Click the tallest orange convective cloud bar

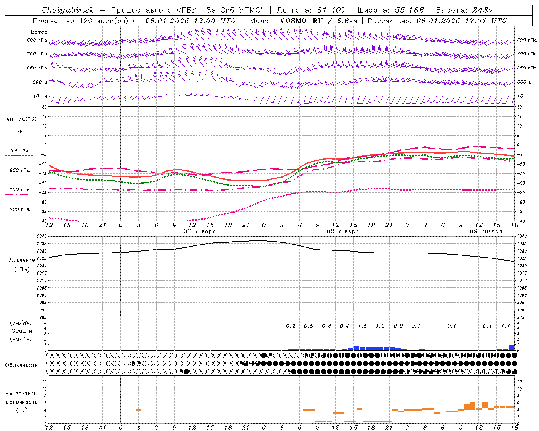pos(472,406)
